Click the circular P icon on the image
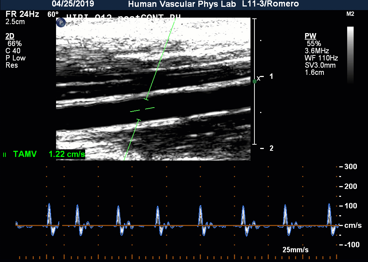Screen dimensions: 368x262 pyautogui.click(x=61, y=23)
